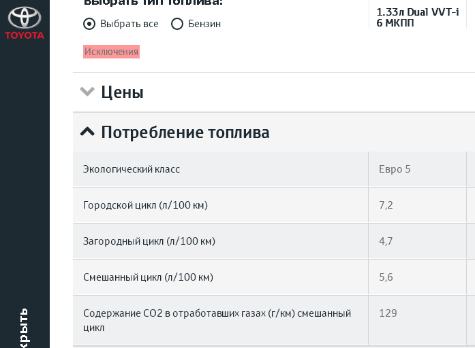475x348 pixels.
Task: Collapse the Потребление топлива section heading
Action: 185,133
